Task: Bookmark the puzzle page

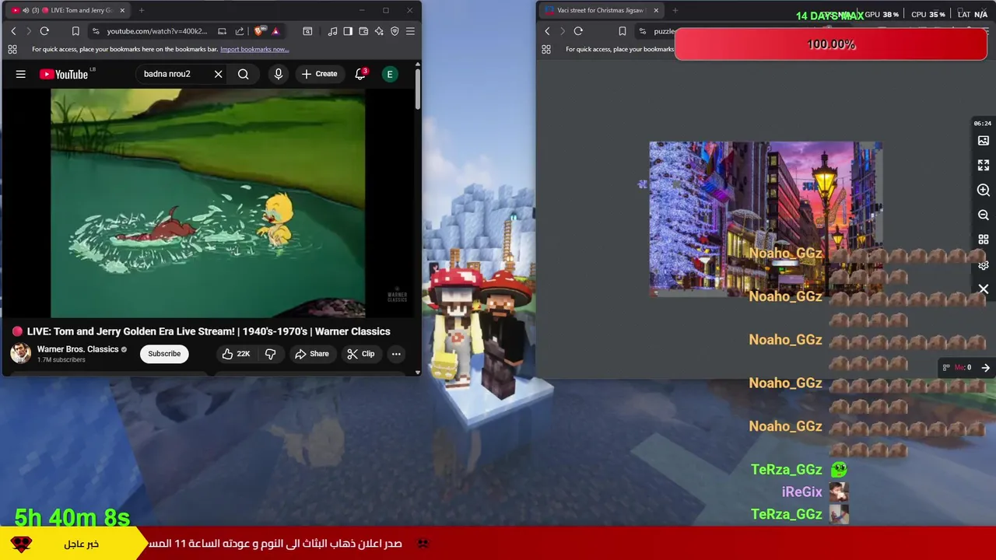Action: click(x=622, y=31)
